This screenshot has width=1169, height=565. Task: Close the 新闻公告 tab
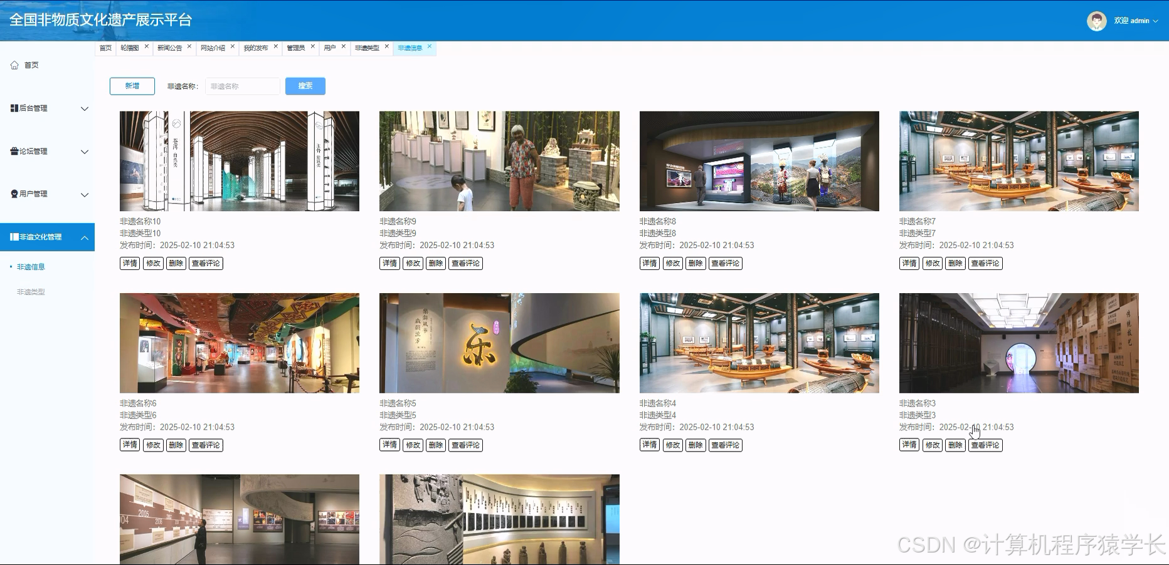point(189,46)
